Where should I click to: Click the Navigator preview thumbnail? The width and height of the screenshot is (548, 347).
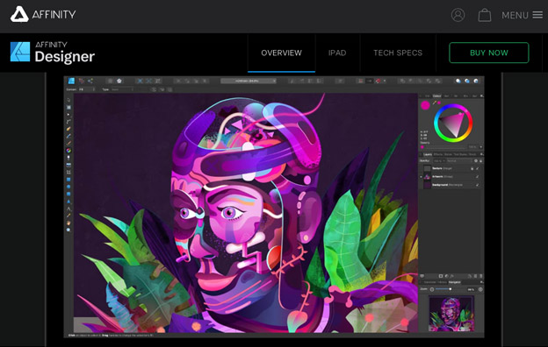451,313
